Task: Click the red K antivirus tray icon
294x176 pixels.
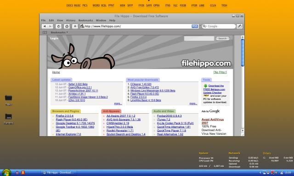Action: coord(272,172)
